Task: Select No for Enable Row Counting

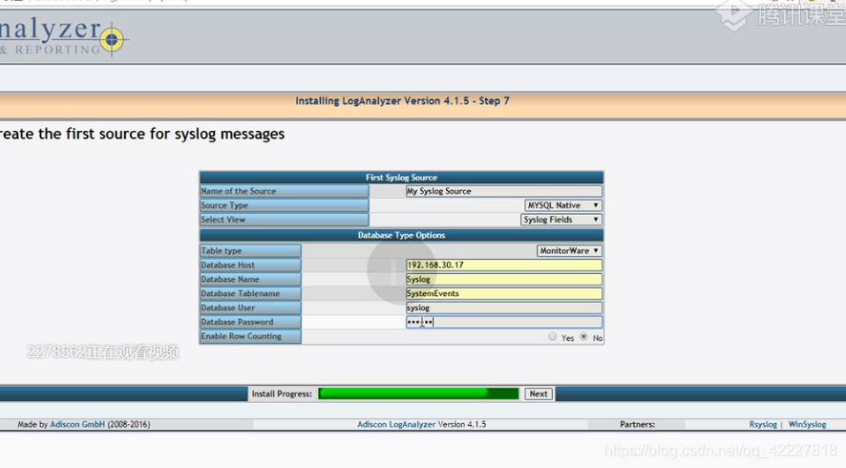Action: [583, 337]
